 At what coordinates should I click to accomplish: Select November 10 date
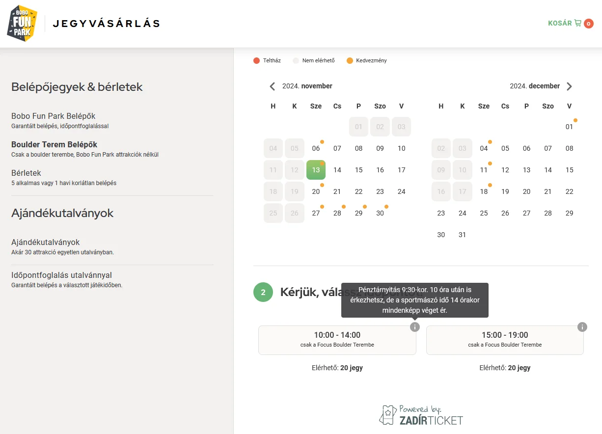(402, 148)
